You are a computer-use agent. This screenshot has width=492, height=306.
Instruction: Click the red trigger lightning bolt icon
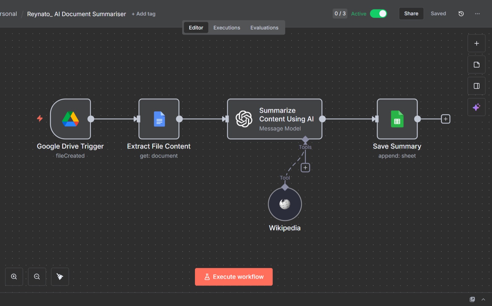point(40,118)
